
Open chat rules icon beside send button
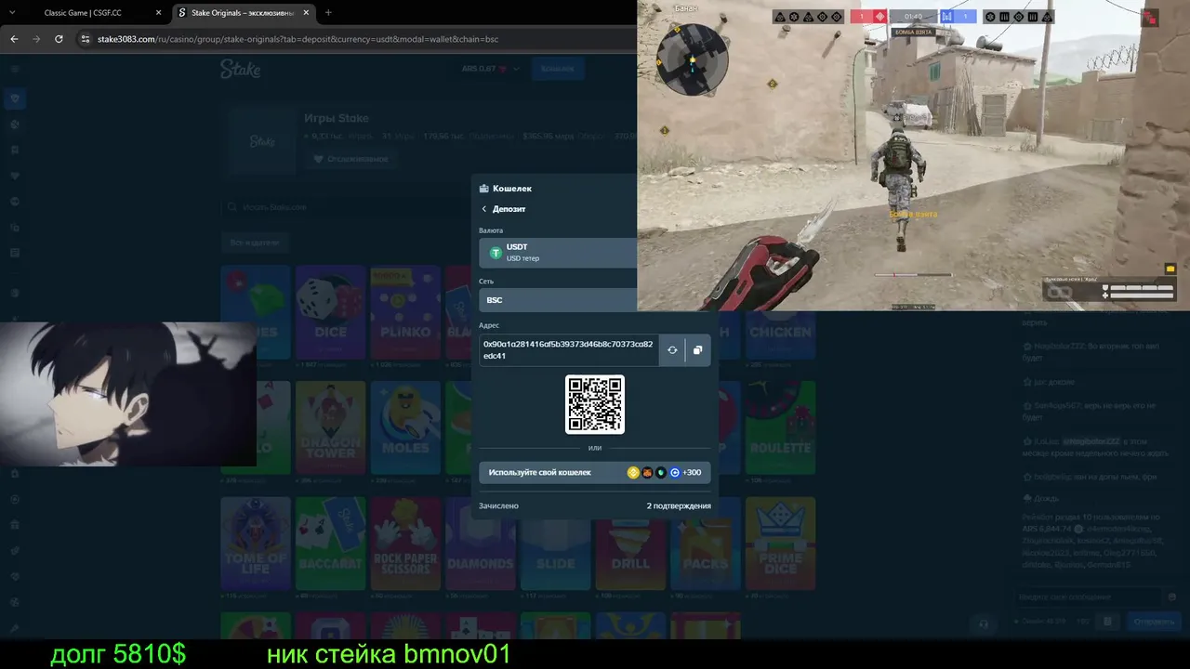click(1107, 622)
